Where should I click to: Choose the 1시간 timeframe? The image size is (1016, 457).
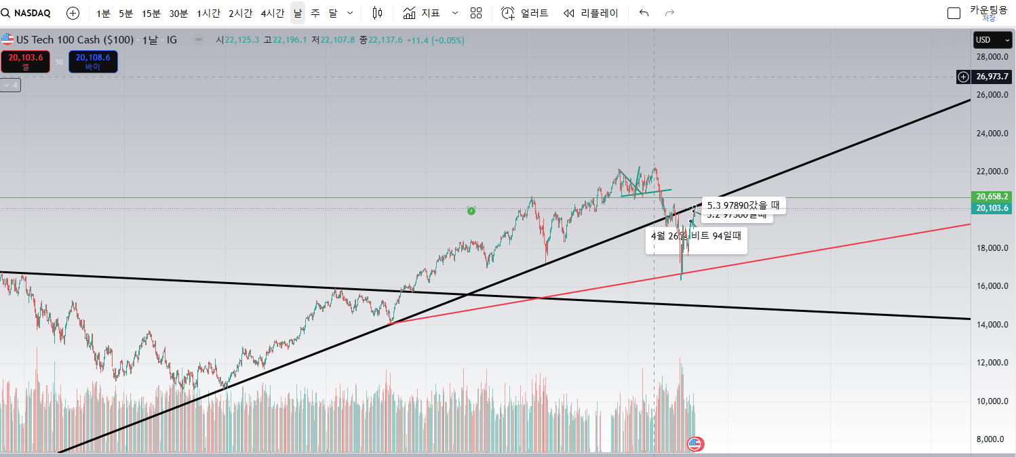208,13
